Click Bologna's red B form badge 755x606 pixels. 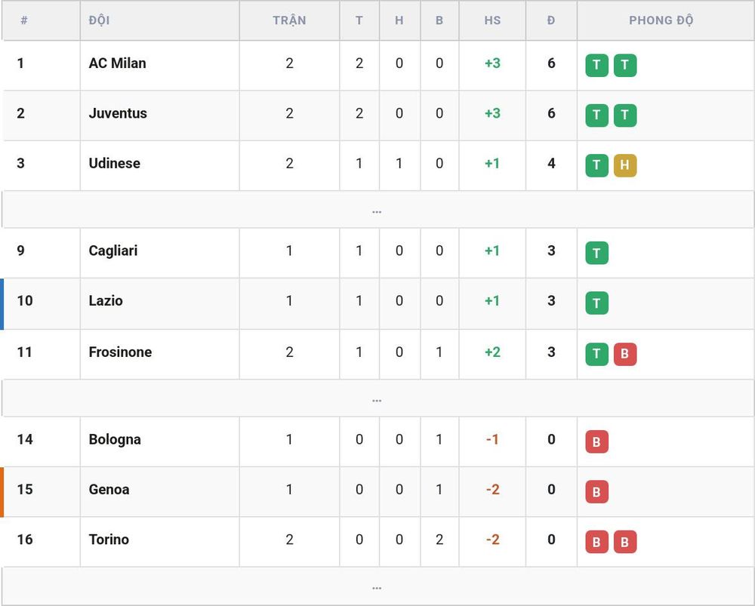coord(596,441)
